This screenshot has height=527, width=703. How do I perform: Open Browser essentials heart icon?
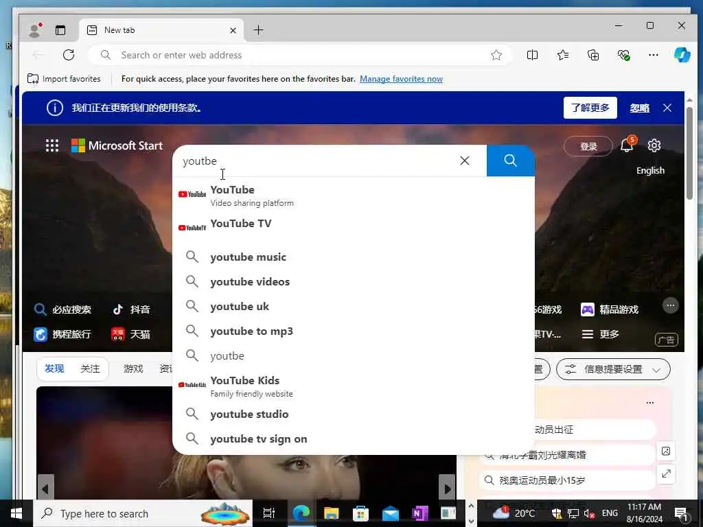tap(623, 55)
